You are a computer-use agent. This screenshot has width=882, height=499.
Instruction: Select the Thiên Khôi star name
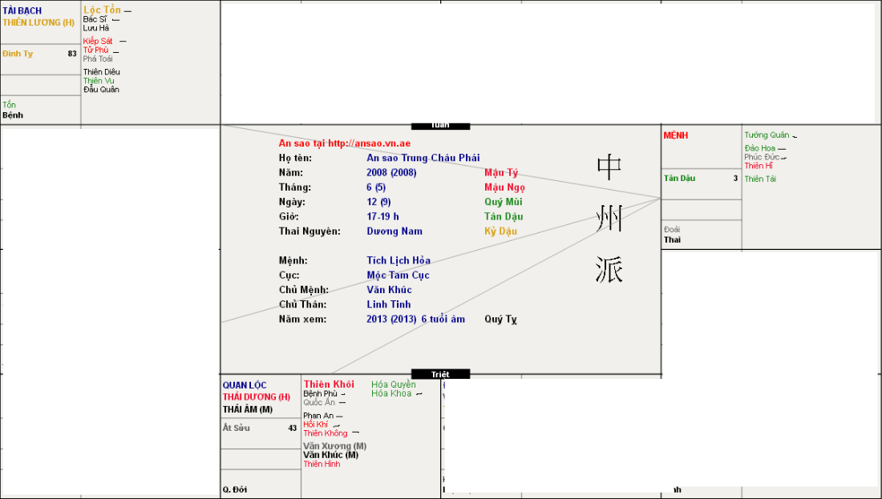(329, 384)
